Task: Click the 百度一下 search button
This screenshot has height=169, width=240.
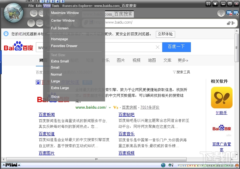Action: pyautogui.click(x=177, y=47)
